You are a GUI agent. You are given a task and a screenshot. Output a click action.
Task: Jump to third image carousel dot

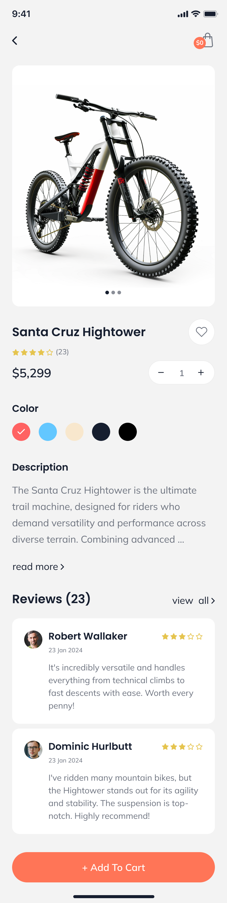click(120, 292)
